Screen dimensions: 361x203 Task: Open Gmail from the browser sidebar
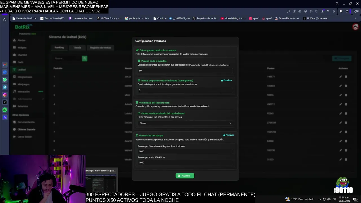pyautogui.click(x=5, y=65)
